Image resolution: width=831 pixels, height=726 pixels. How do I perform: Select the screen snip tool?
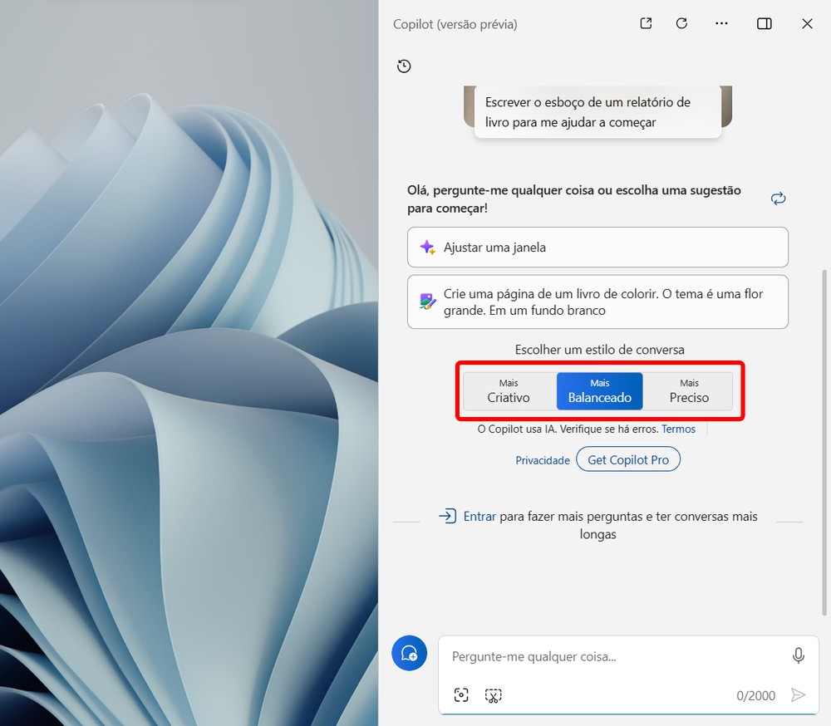[494, 694]
